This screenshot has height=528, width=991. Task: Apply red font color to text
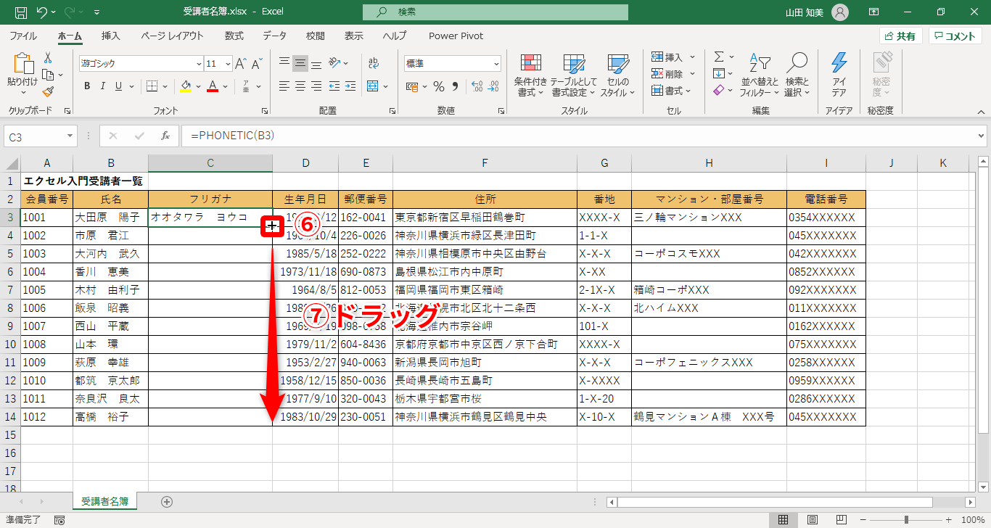(x=213, y=86)
